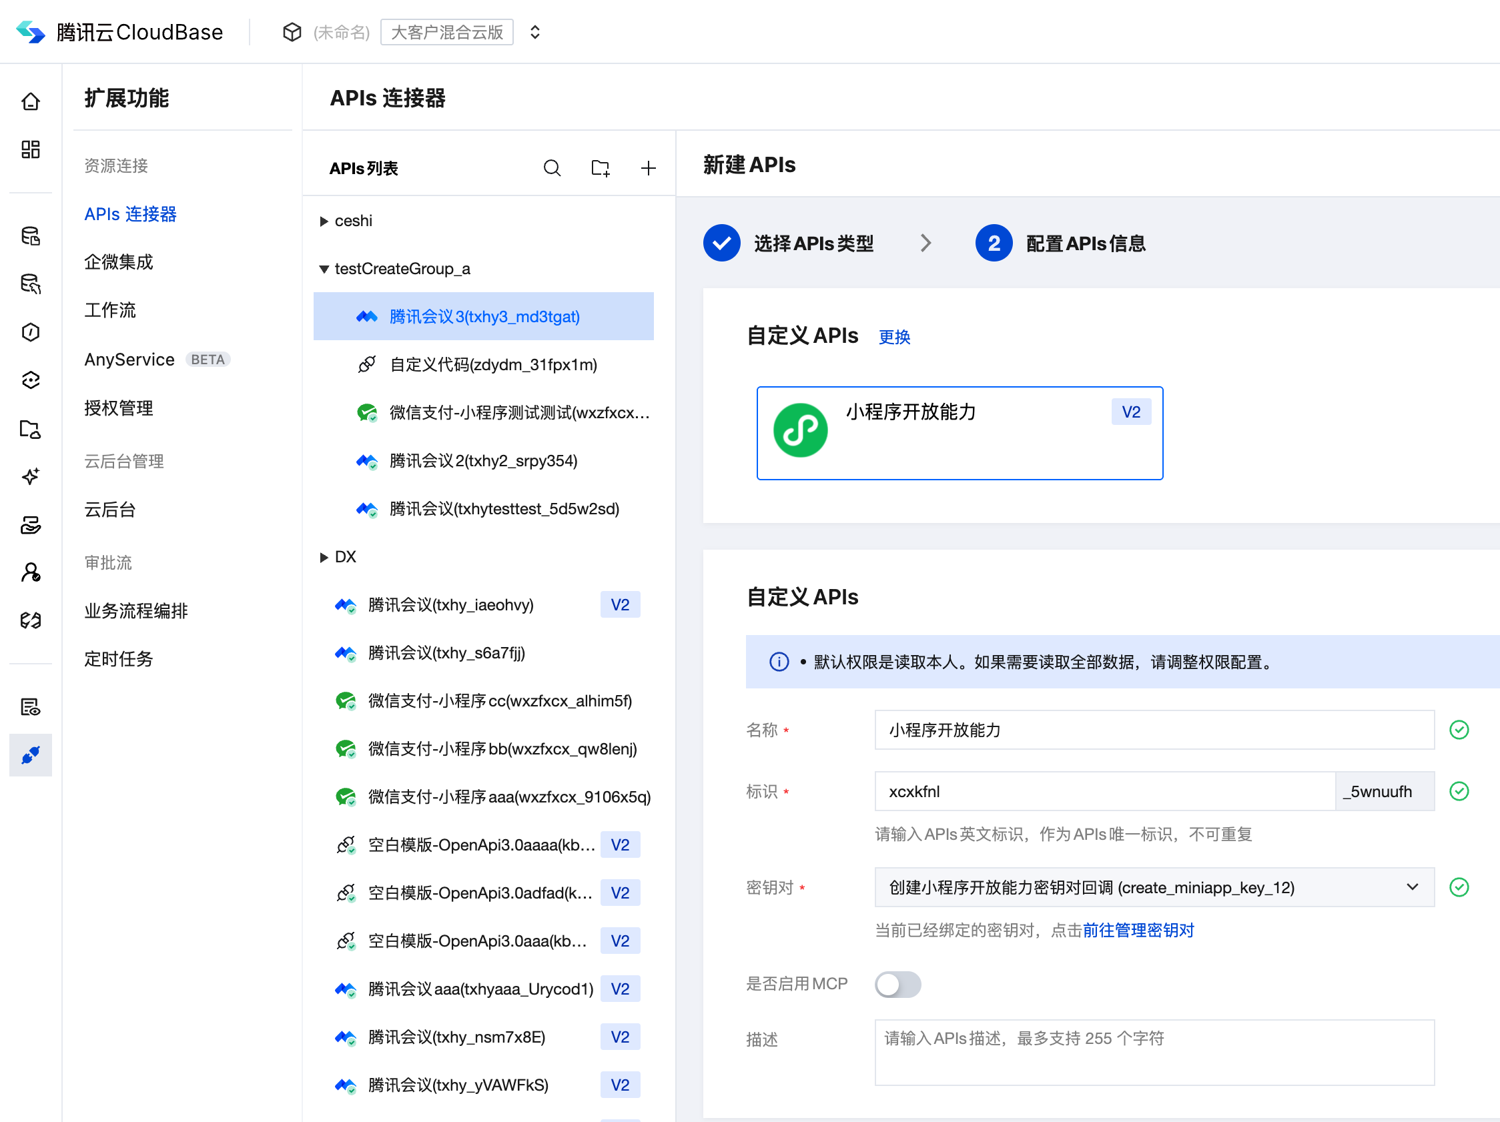Screen dimensions: 1500x1122
Task: Open the 密钥对 dropdown
Action: coord(1154,887)
